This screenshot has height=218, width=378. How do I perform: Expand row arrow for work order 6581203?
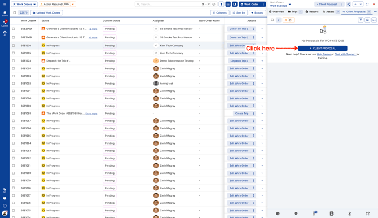pyautogui.click(x=262, y=61)
